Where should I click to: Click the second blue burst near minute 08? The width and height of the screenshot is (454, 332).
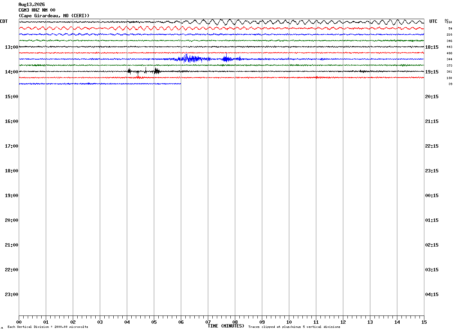[226, 58]
